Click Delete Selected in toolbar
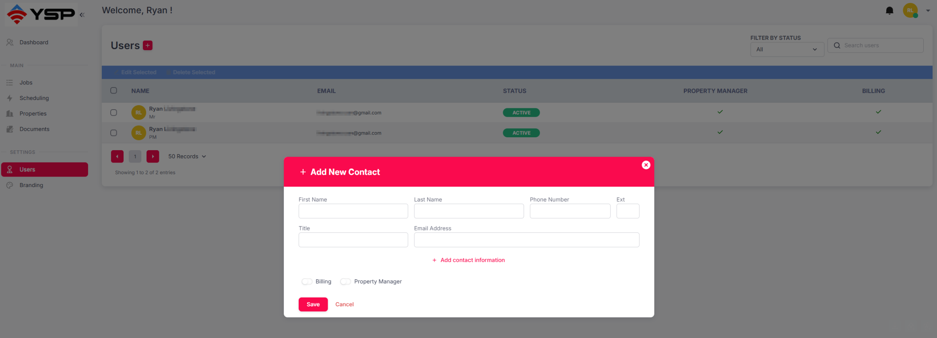This screenshot has height=338, width=937. 191,72
